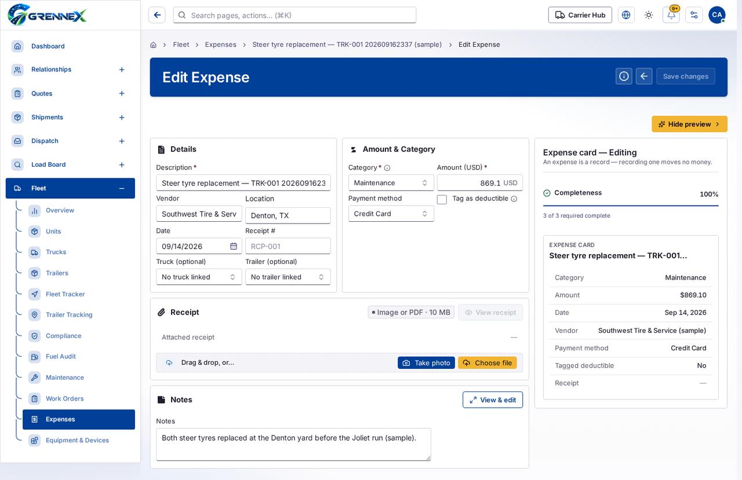
Task: Open the Trailer dropdown showing No trailer linked
Action: click(x=288, y=277)
